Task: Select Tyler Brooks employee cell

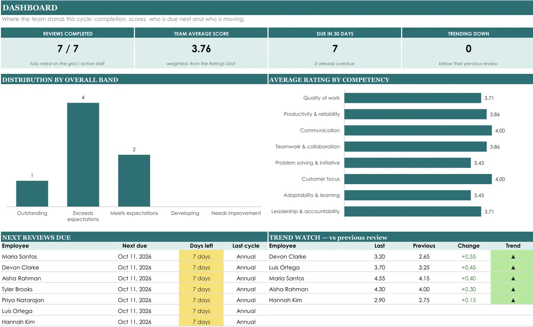Action: (x=17, y=289)
